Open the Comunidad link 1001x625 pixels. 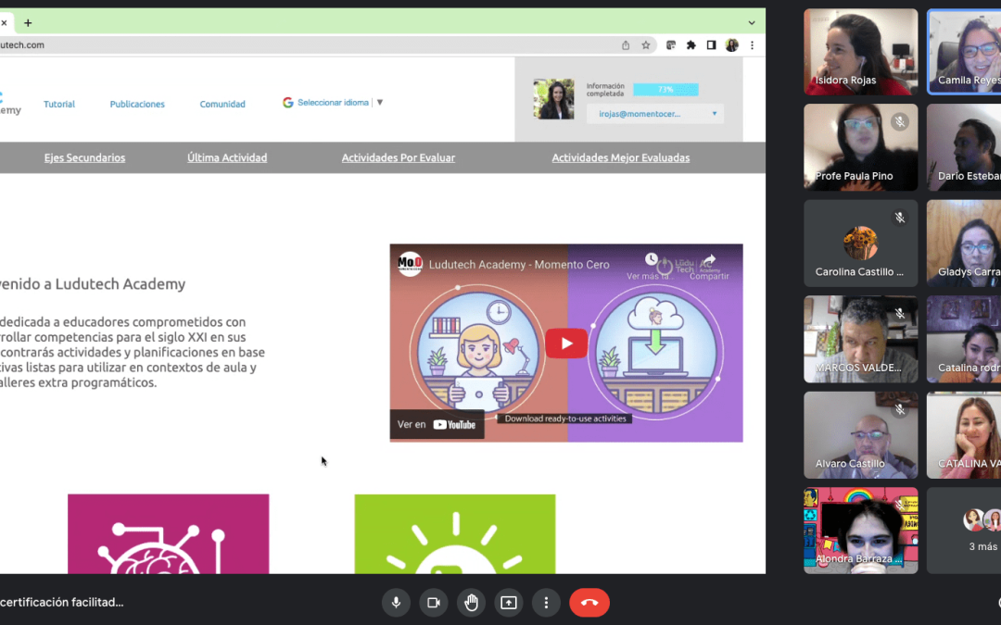(x=222, y=104)
